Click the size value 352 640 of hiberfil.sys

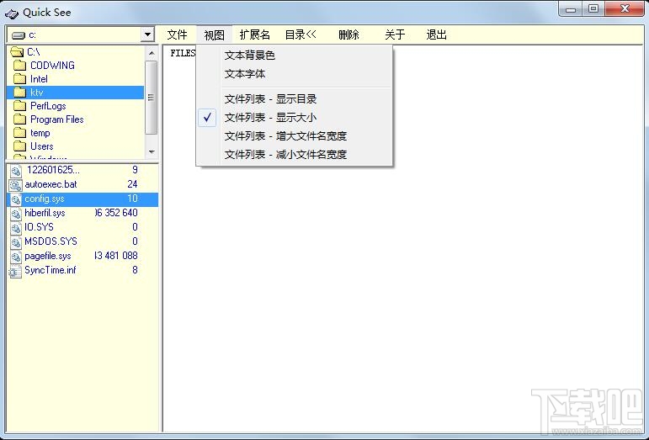[116, 213]
